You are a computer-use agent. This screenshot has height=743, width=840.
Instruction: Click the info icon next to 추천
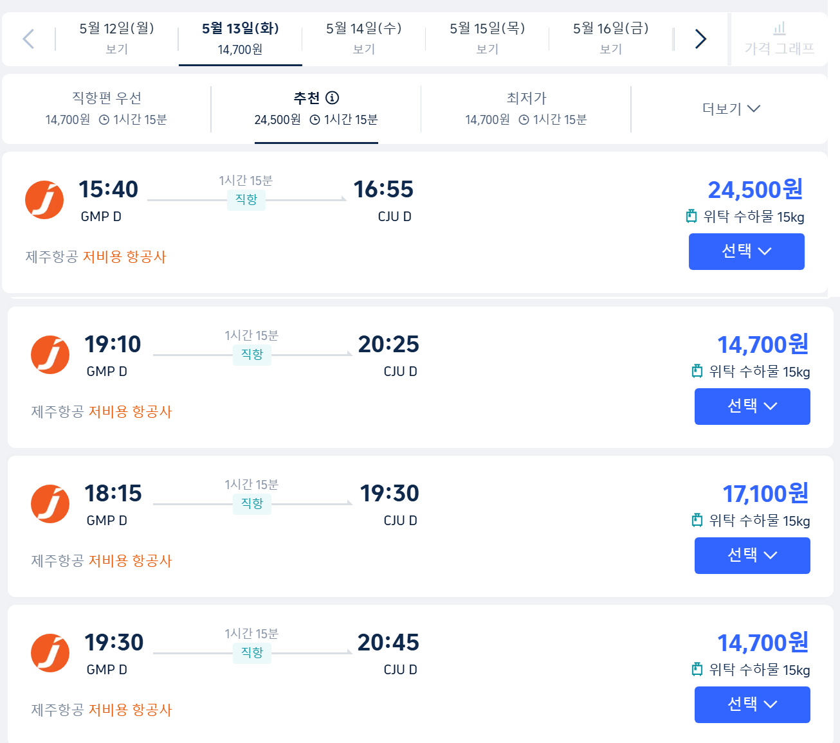333,98
